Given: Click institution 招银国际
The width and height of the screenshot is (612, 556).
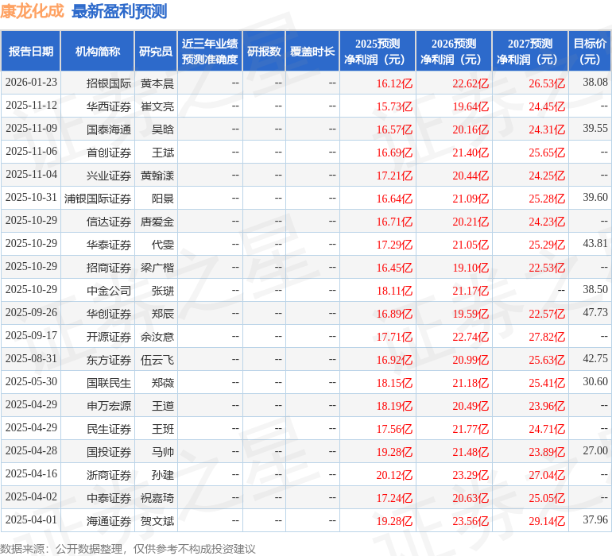Looking at the screenshot, I should pos(109,83).
